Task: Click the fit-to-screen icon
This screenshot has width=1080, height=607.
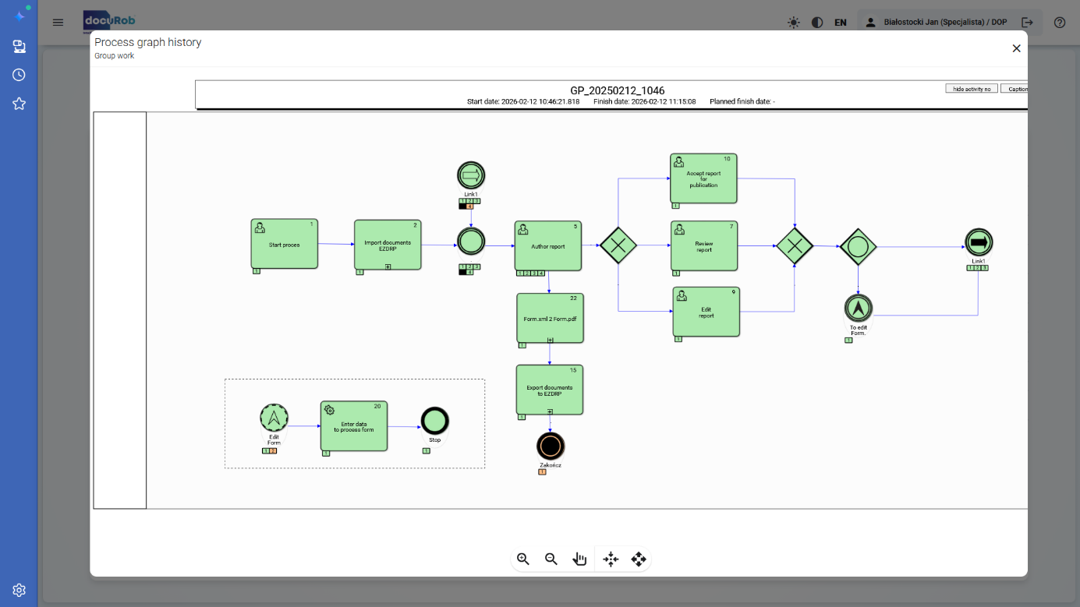Action: pyautogui.click(x=639, y=559)
